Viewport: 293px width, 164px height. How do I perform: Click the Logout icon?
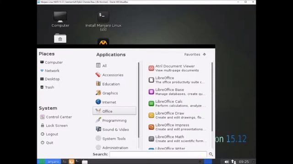click(x=43, y=134)
